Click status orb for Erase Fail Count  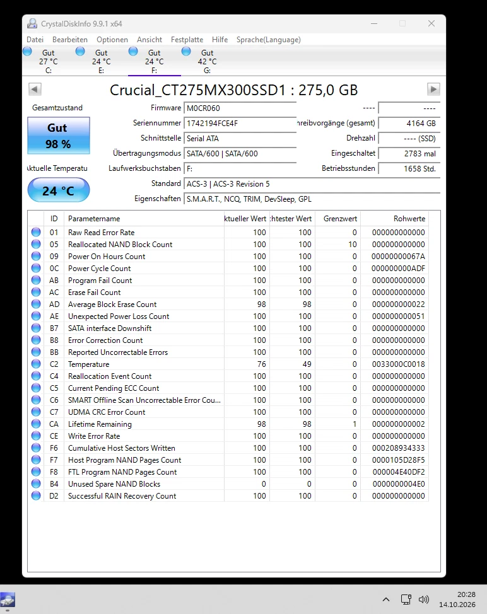click(36, 292)
